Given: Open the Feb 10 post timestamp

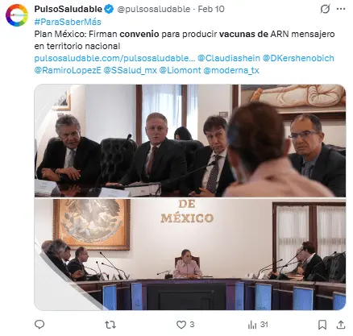Looking at the screenshot, I should click(x=211, y=9).
